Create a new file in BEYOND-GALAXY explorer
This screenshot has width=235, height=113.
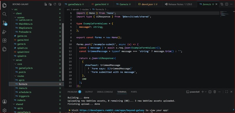[45, 4]
